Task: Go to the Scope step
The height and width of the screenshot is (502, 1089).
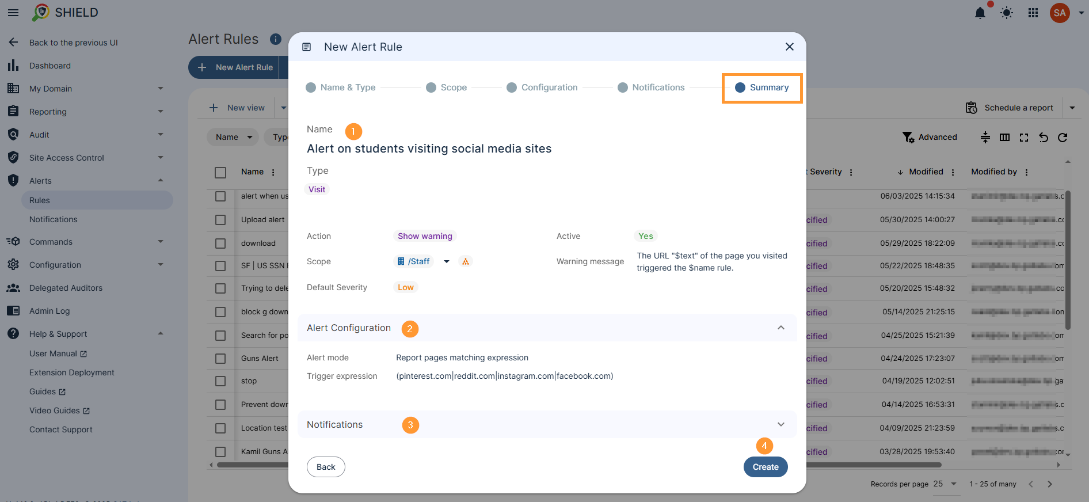Action: 447,88
